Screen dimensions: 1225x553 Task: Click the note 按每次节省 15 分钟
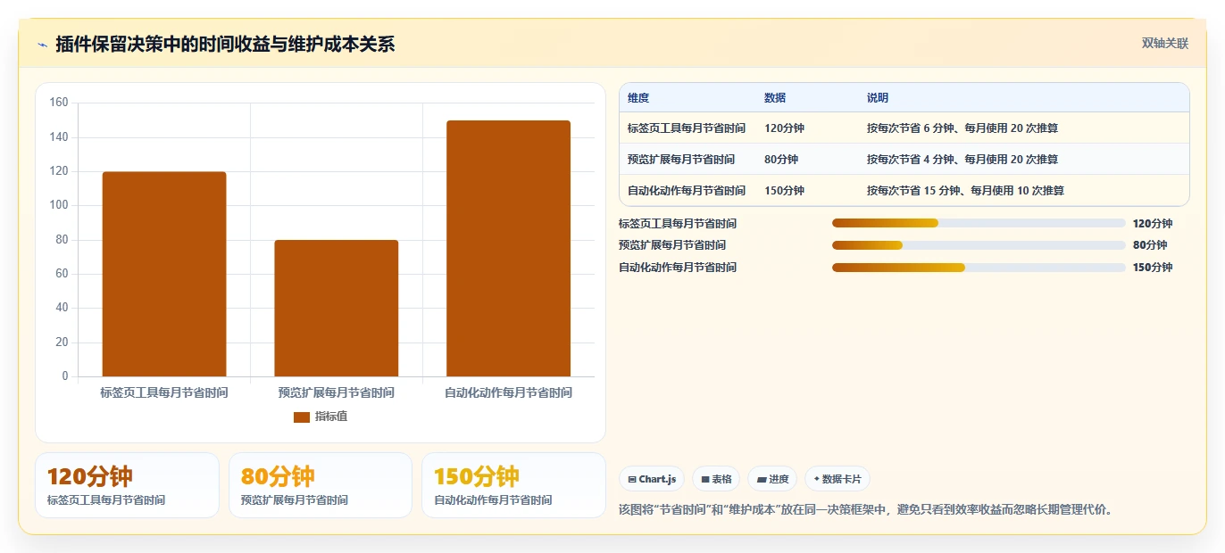tap(965, 191)
